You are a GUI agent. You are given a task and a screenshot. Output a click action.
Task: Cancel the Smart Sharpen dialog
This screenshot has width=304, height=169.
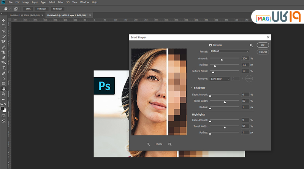[263, 52]
